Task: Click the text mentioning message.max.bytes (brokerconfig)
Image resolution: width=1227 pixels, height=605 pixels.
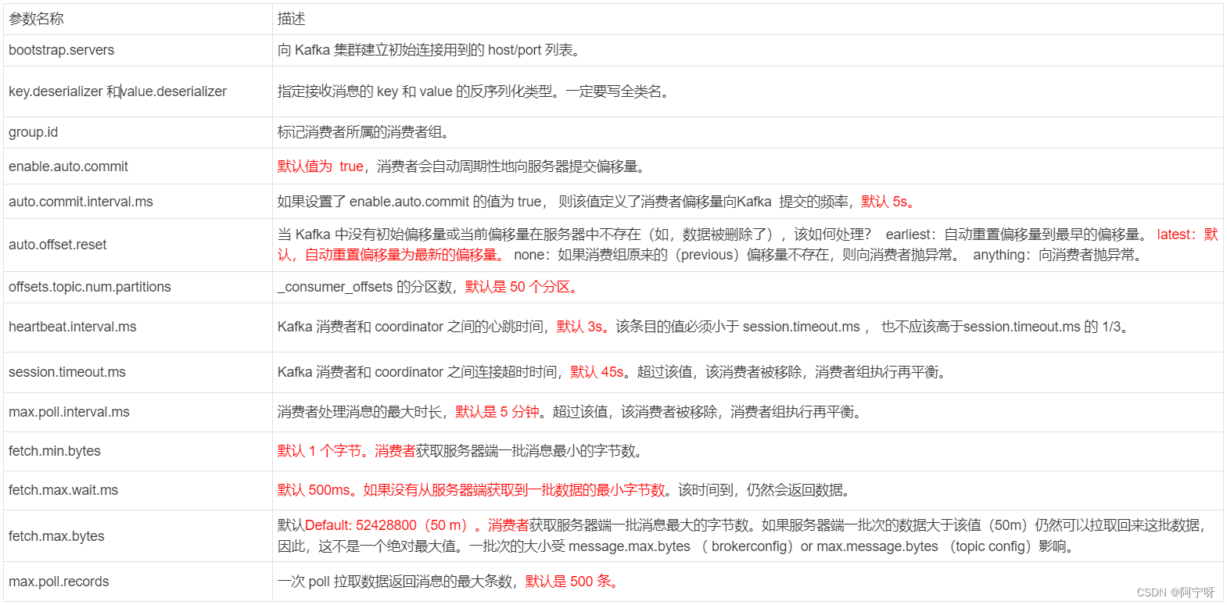Action: [x=680, y=546]
